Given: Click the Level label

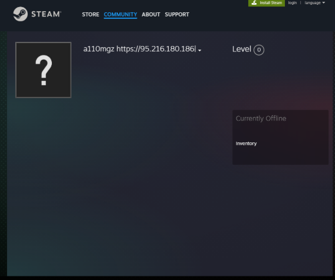Looking at the screenshot, I should (x=242, y=49).
